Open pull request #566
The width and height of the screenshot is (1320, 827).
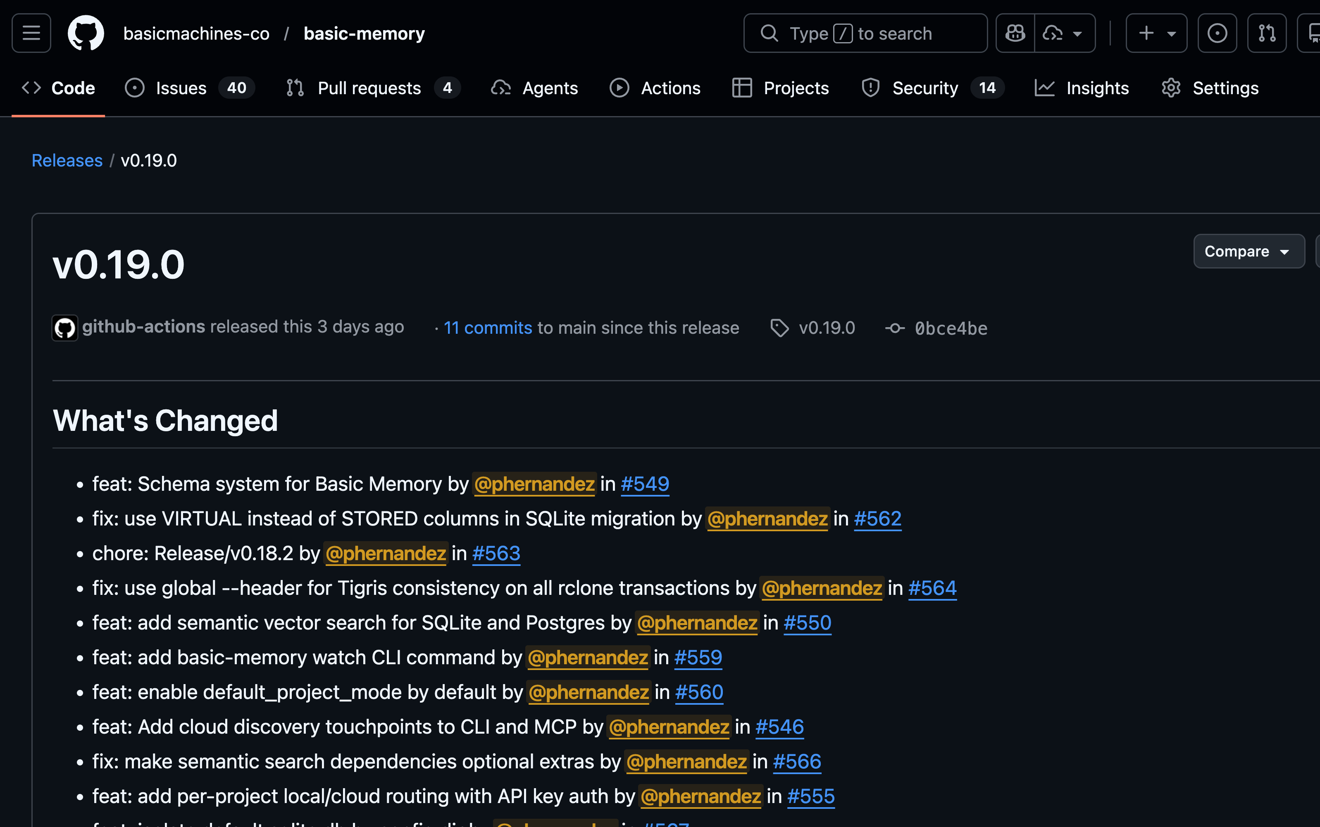pos(797,762)
